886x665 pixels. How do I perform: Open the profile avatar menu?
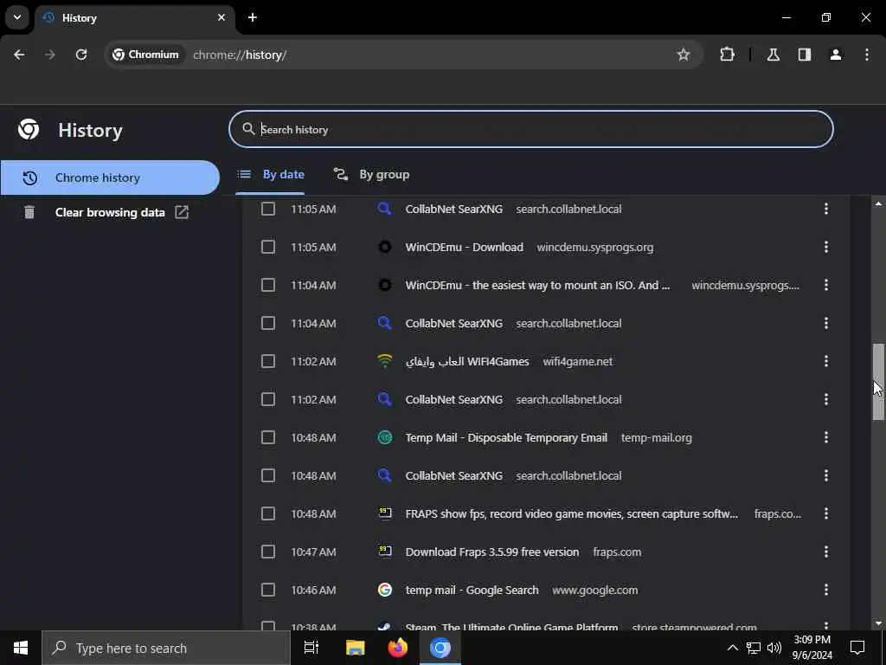click(836, 55)
